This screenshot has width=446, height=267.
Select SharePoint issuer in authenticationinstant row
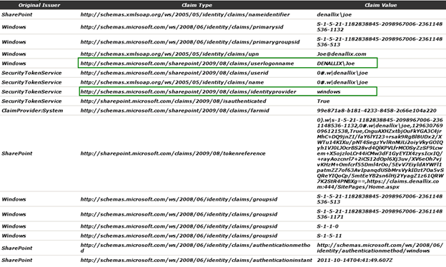[17, 260]
